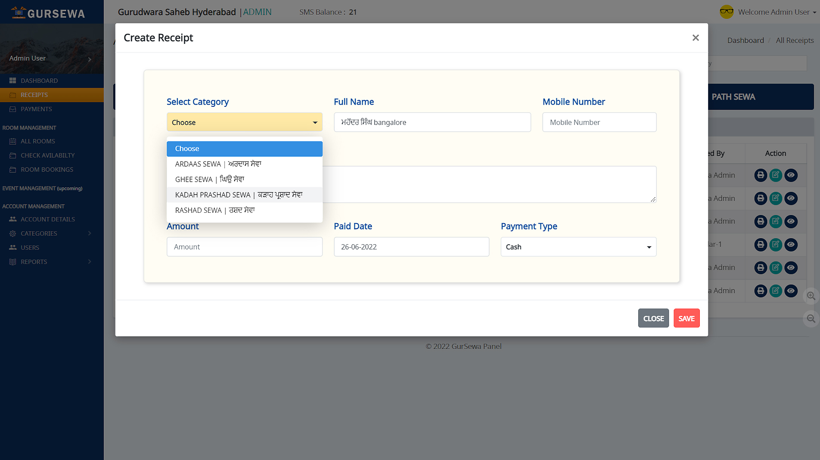Select KADAH PRASHAD SEWA from category list

tap(239, 195)
